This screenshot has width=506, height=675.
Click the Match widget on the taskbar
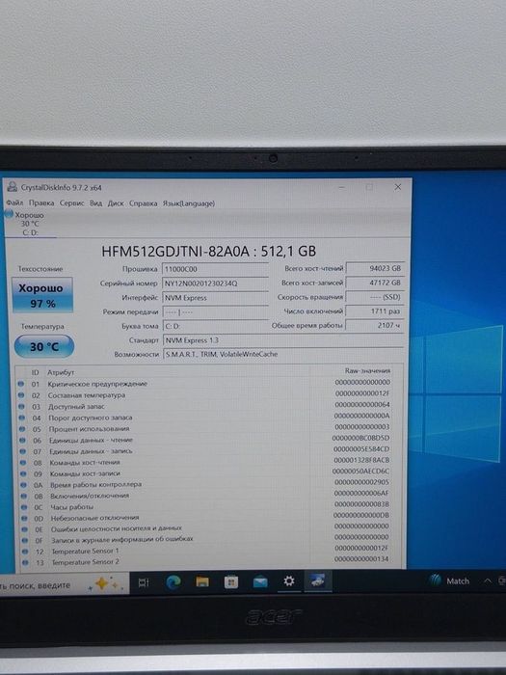pyautogui.click(x=450, y=580)
